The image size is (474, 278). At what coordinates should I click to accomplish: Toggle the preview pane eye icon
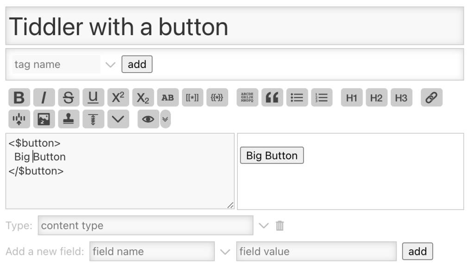148,119
